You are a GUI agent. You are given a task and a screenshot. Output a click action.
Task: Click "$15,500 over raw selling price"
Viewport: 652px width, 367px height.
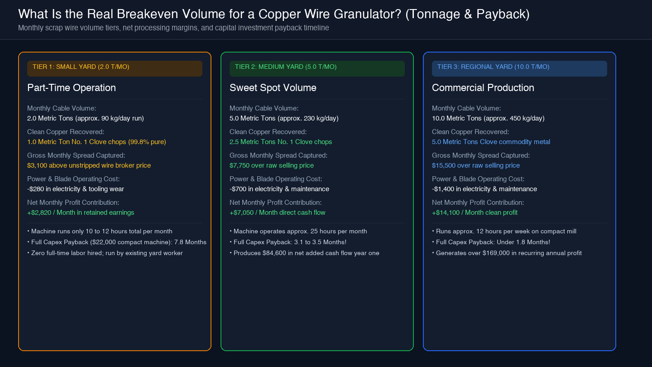pyautogui.click(x=476, y=165)
